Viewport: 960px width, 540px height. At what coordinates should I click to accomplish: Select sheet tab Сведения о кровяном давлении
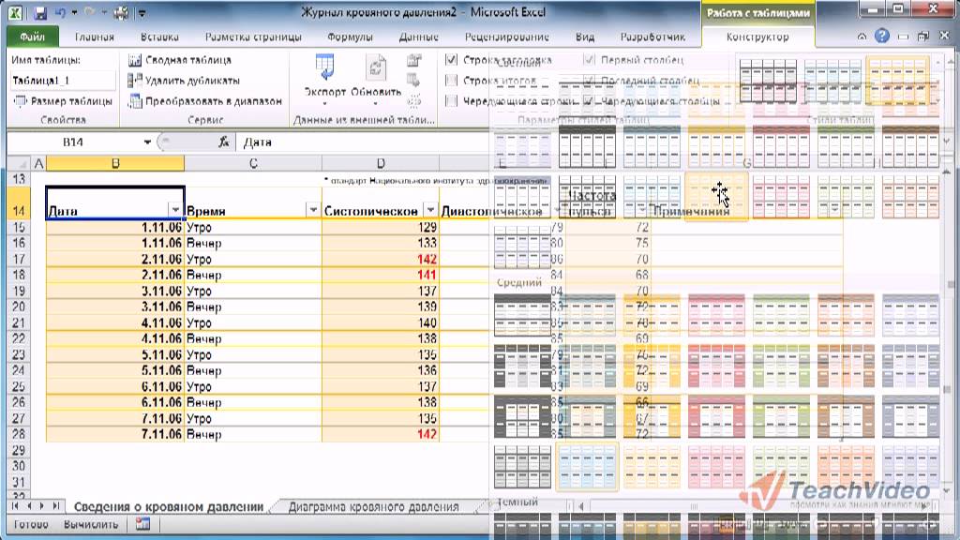tap(169, 507)
